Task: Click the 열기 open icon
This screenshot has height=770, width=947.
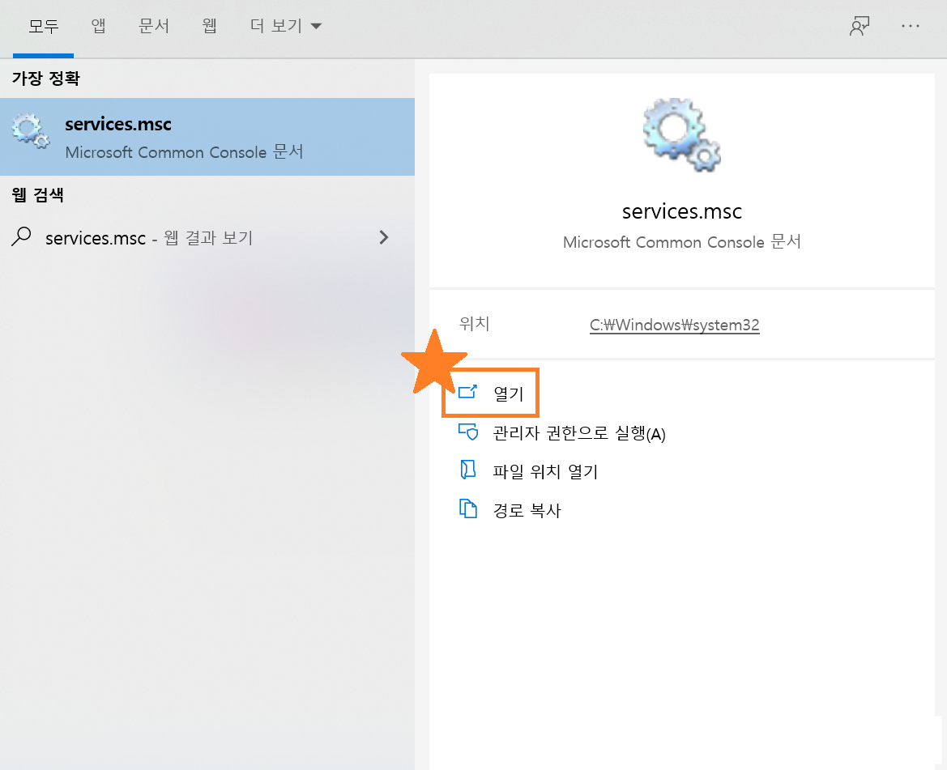Action: click(467, 392)
